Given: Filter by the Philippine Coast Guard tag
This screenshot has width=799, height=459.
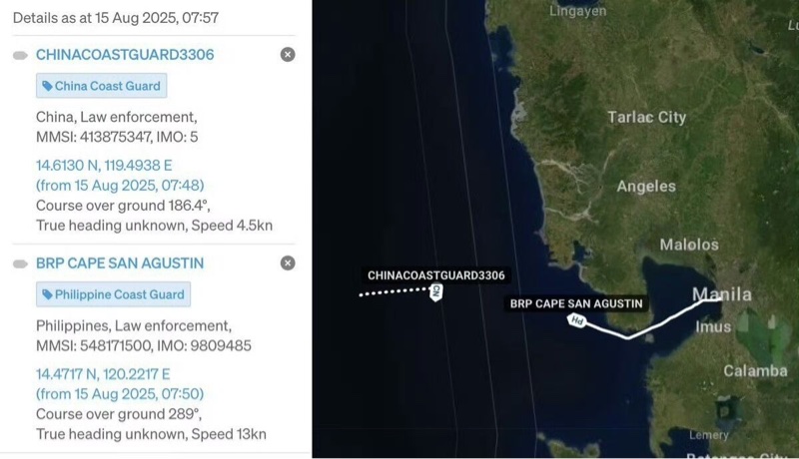Looking at the screenshot, I should tap(113, 294).
